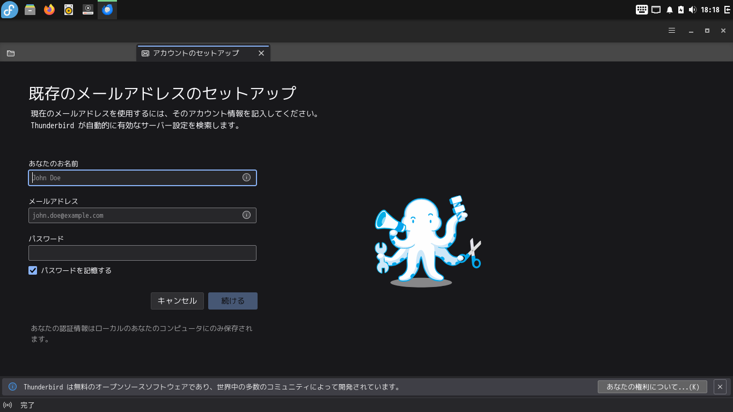
Task: Click the info icon in the name field
Action: click(x=246, y=178)
